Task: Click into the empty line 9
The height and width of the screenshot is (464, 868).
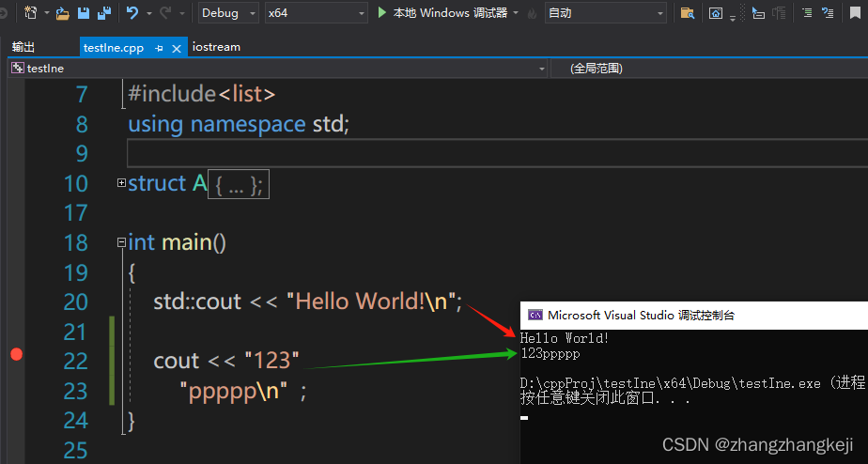Action: 497,153
